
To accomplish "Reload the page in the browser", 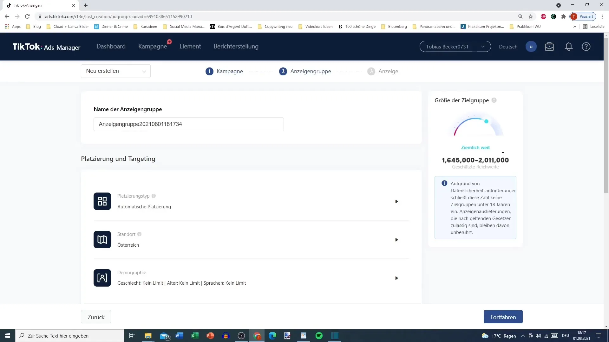I will [27, 16].
